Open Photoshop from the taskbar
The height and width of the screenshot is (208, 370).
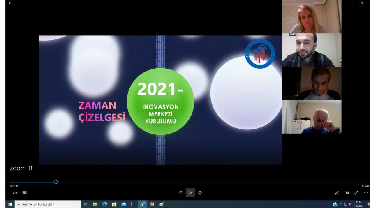(x=133, y=204)
